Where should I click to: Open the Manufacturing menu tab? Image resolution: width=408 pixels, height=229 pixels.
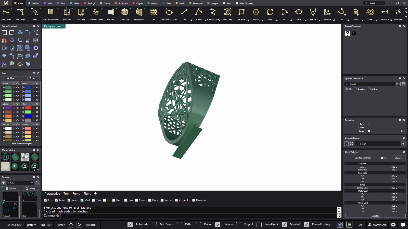(x=244, y=3)
